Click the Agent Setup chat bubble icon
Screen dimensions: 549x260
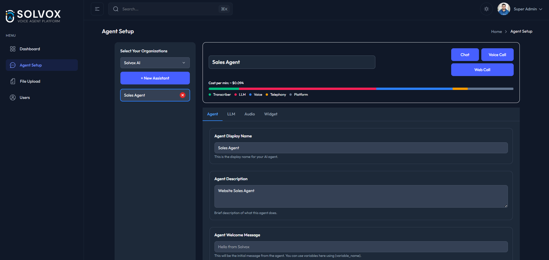(13, 65)
